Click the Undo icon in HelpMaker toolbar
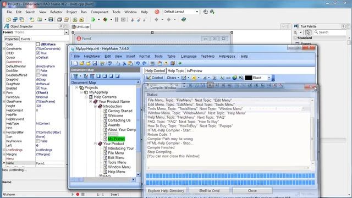The width and height of the screenshot is (352, 198). click(138, 63)
